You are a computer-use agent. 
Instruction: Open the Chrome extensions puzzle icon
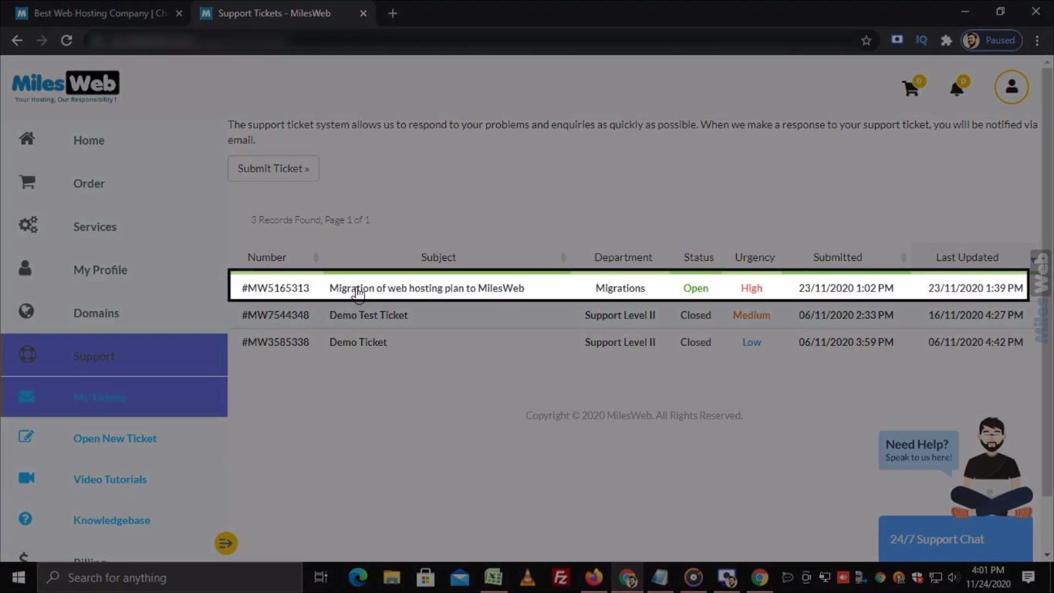click(946, 40)
